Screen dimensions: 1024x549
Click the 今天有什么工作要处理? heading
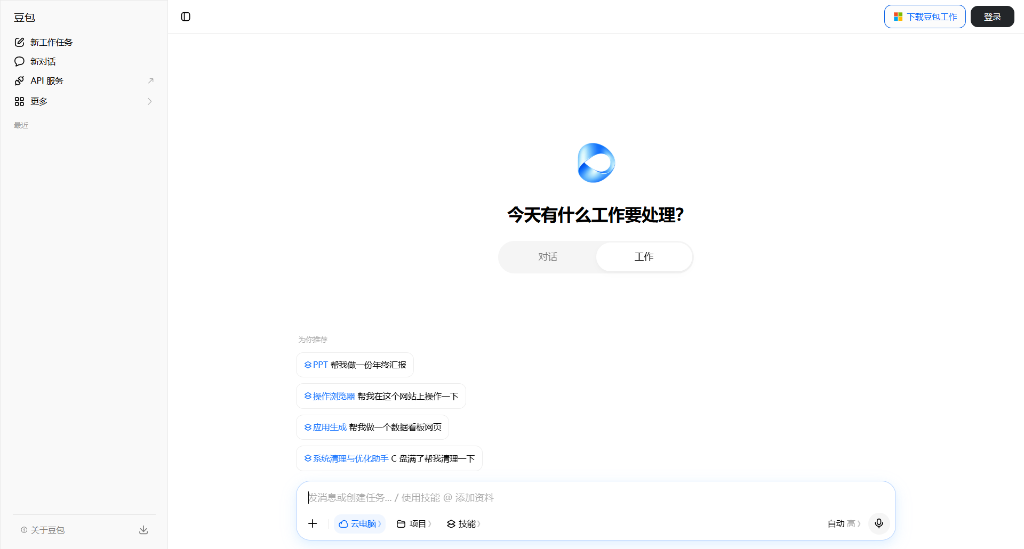point(596,215)
